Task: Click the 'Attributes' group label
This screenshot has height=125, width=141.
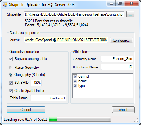Action: tap(80, 52)
